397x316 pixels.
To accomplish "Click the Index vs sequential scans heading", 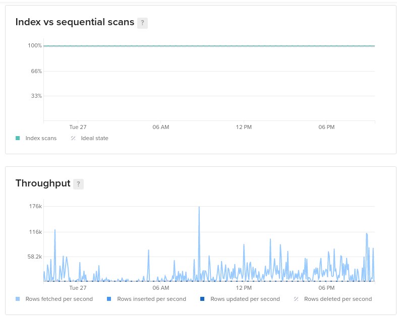I will pos(75,22).
